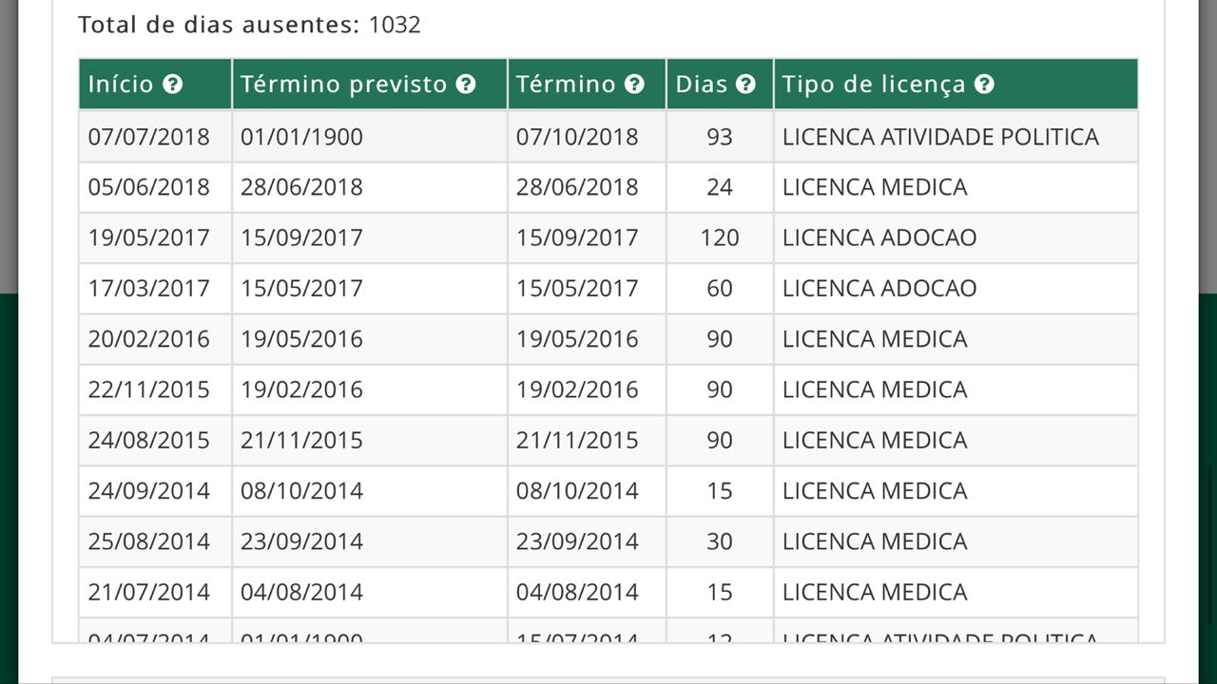Click the Término previsto column header
This screenshot has height=684, width=1217.
pyautogui.click(x=343, y=85)
